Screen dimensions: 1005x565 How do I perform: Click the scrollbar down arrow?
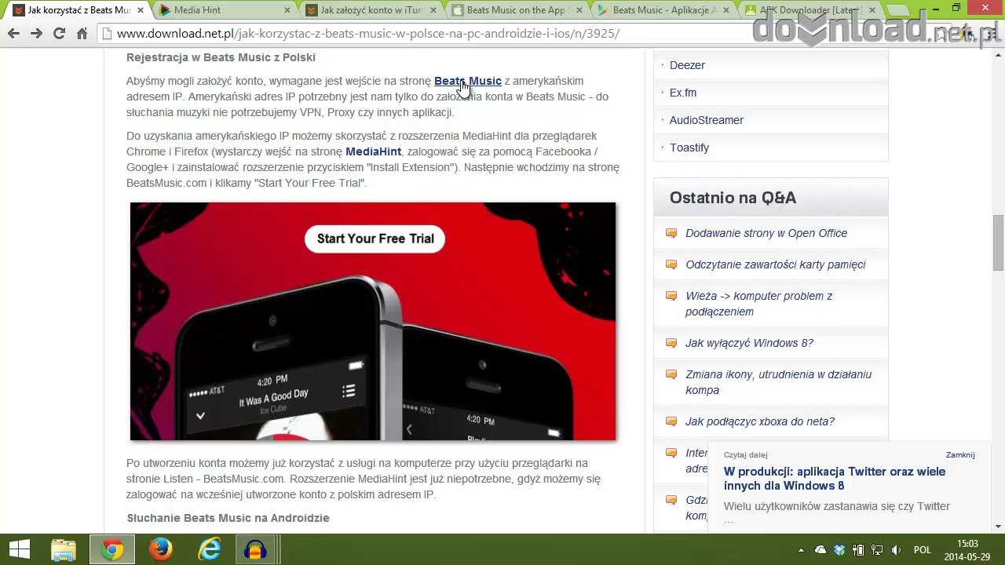(998, 527)
